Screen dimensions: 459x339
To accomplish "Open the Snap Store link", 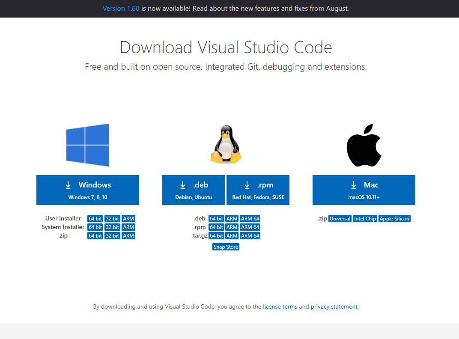I will point(226,247).
